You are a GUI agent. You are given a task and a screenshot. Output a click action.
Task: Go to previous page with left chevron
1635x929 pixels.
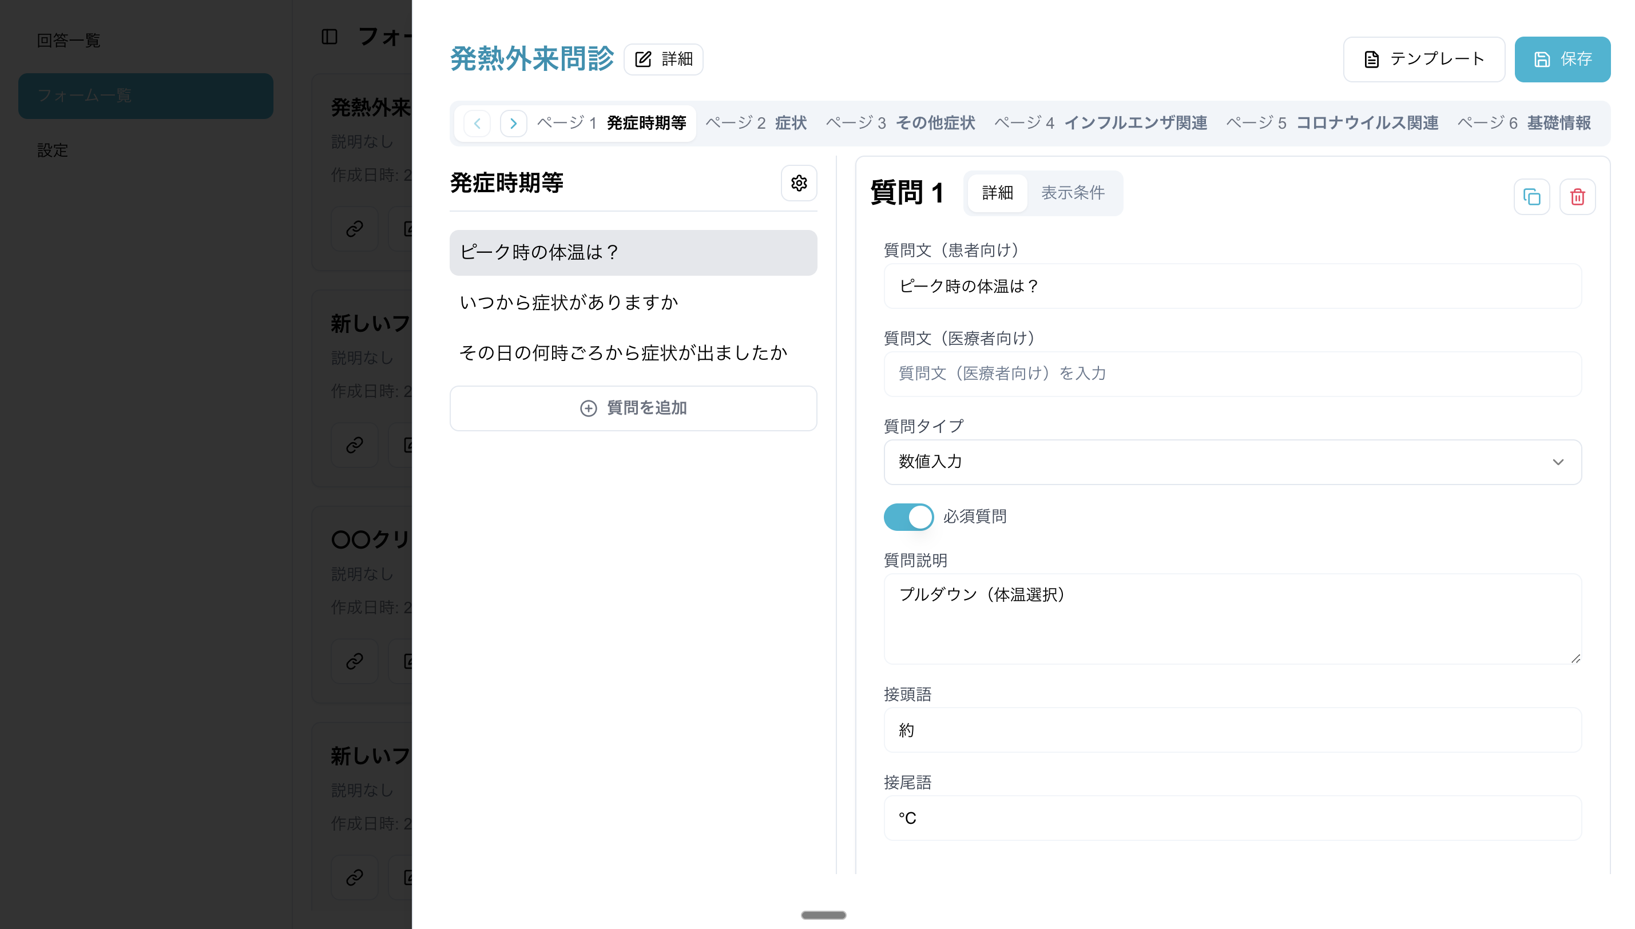477,123
